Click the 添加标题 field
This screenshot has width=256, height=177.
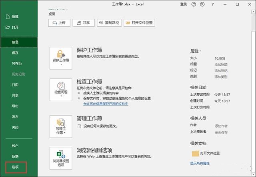point(221,65)
